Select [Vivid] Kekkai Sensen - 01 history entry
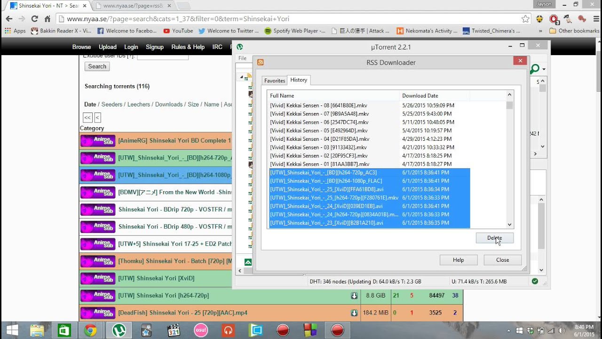Image resolution: width=602 pixels, height=339 pixels. click(x=369, y=164)
